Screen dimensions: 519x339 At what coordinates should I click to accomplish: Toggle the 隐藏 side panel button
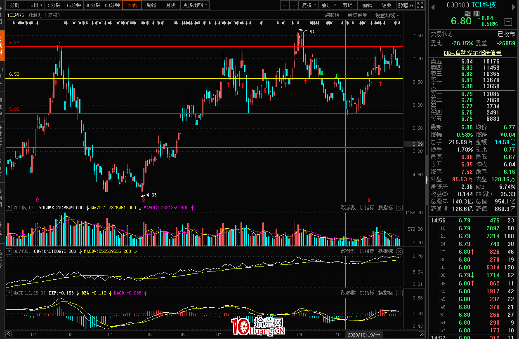(x=405, y=5)
